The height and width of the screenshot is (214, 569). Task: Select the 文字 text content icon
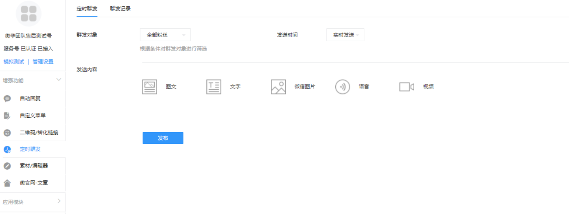tap(214, 87)
